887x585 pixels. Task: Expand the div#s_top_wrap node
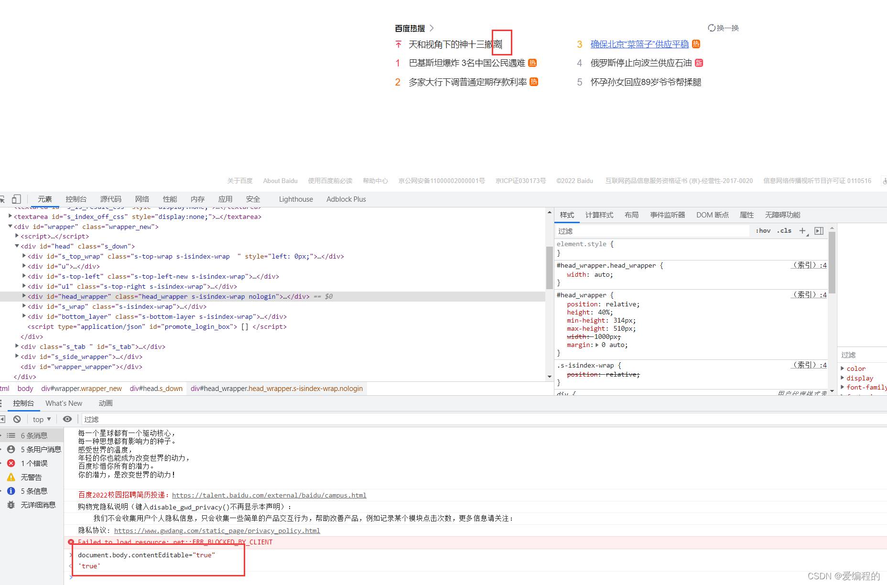point(24,256)
